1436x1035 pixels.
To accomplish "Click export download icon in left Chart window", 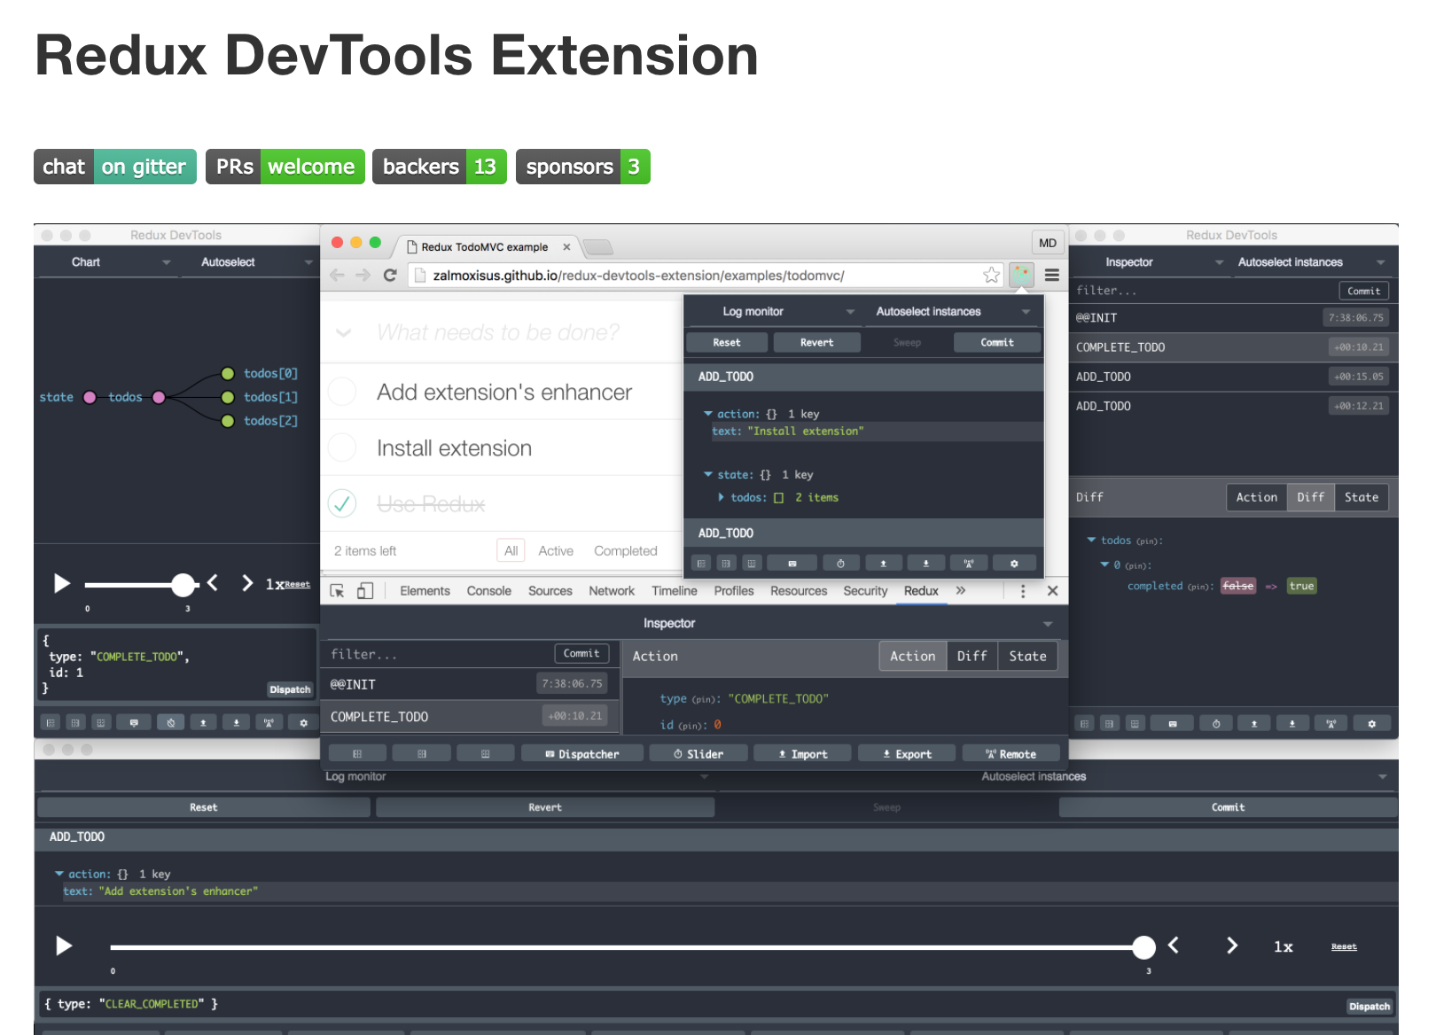I will pos(236,723).
